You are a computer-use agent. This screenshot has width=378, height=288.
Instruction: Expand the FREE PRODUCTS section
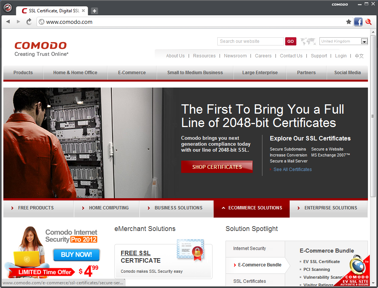(38, 209)
